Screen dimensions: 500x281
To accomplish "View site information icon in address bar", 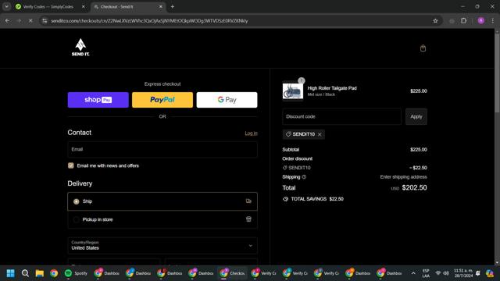I will point(45,21).
